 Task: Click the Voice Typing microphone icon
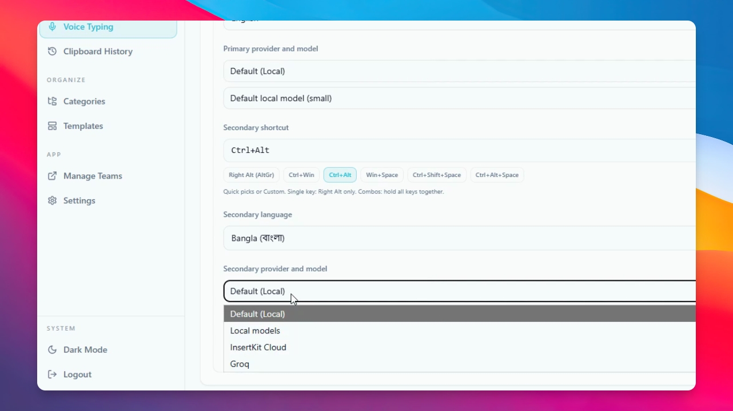pos(53,27)
